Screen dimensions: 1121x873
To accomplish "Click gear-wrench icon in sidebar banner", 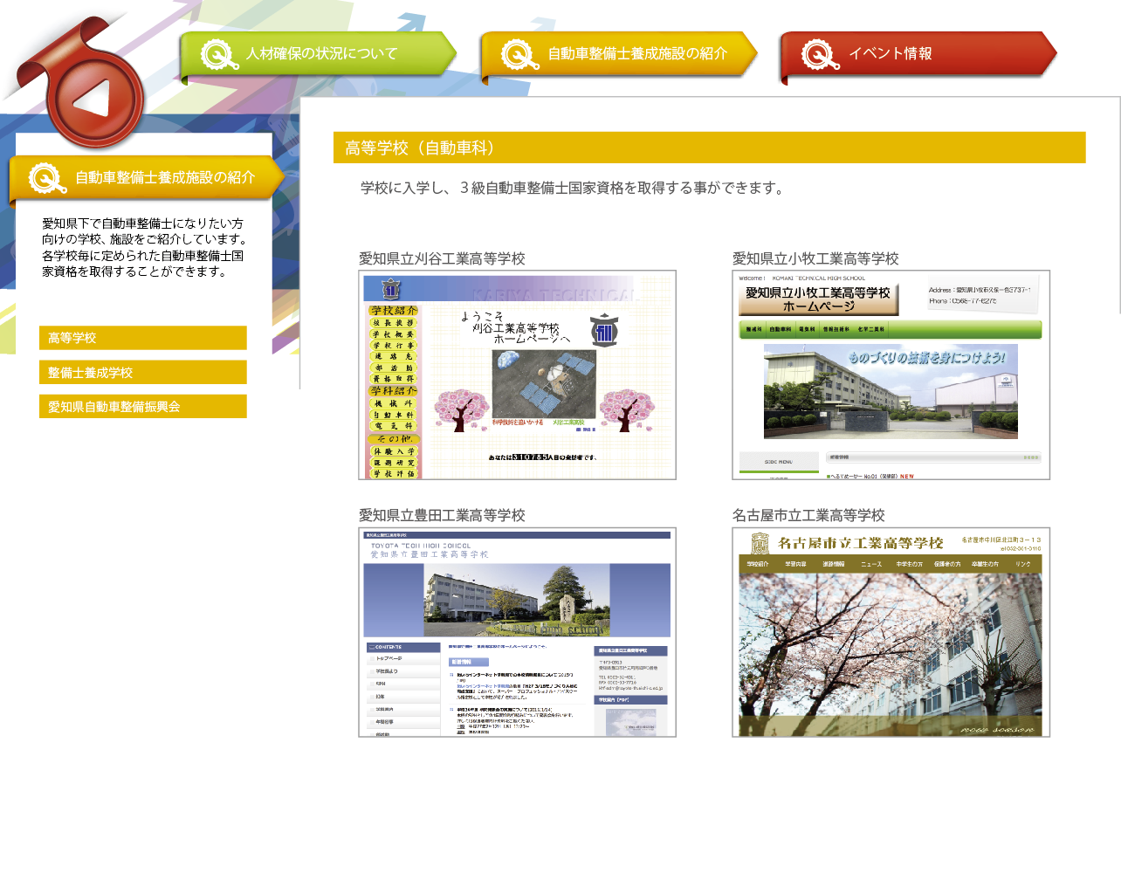I will click(47, 179).
